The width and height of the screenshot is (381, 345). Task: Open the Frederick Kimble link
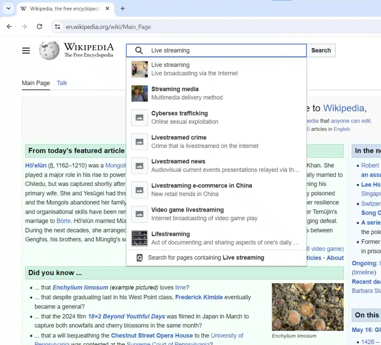click(199, 297)
